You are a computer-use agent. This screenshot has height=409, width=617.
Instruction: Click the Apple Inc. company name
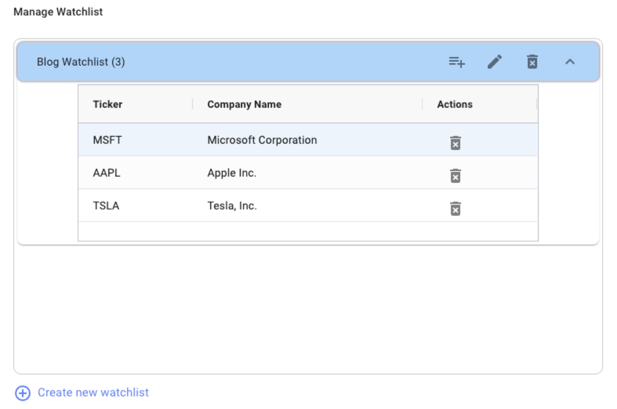(x=232, y=173)
